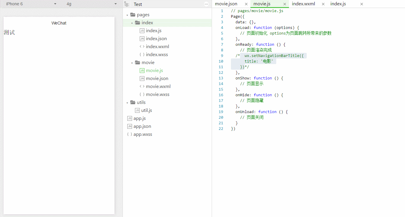The image size is (405, 217).
Task: Open the more options ellipsis in file panel
Action: [x=206, y=4]
